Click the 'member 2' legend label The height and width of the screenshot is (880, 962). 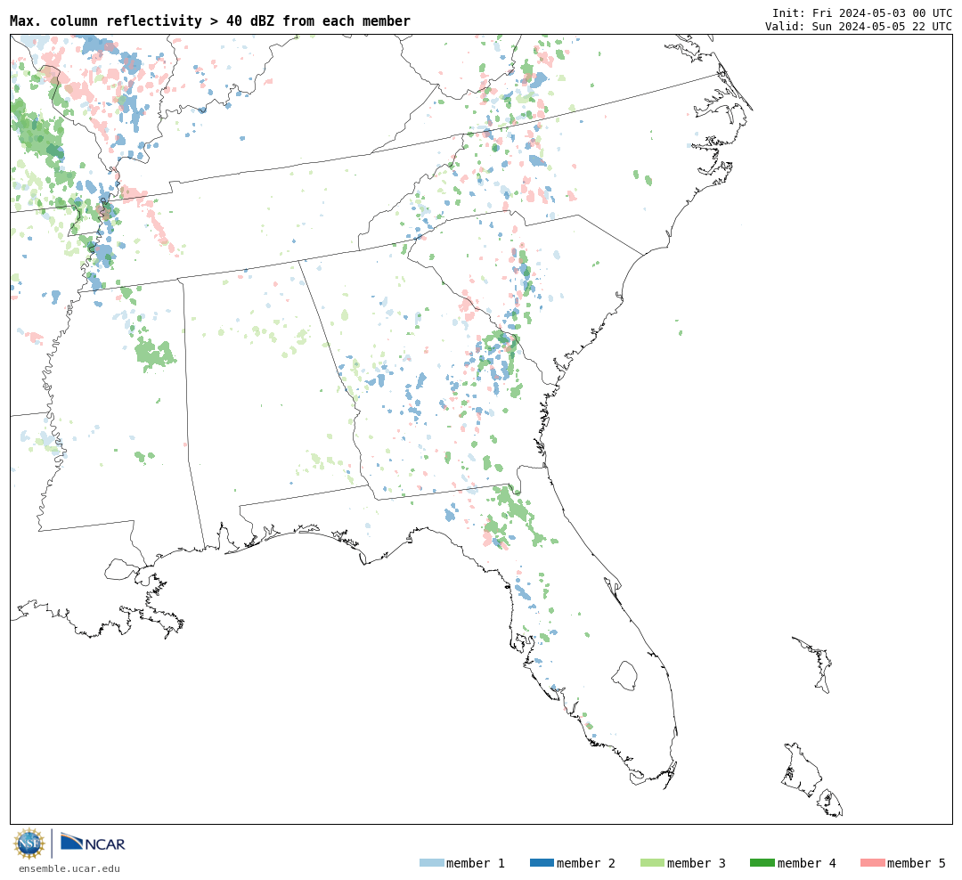586,863
